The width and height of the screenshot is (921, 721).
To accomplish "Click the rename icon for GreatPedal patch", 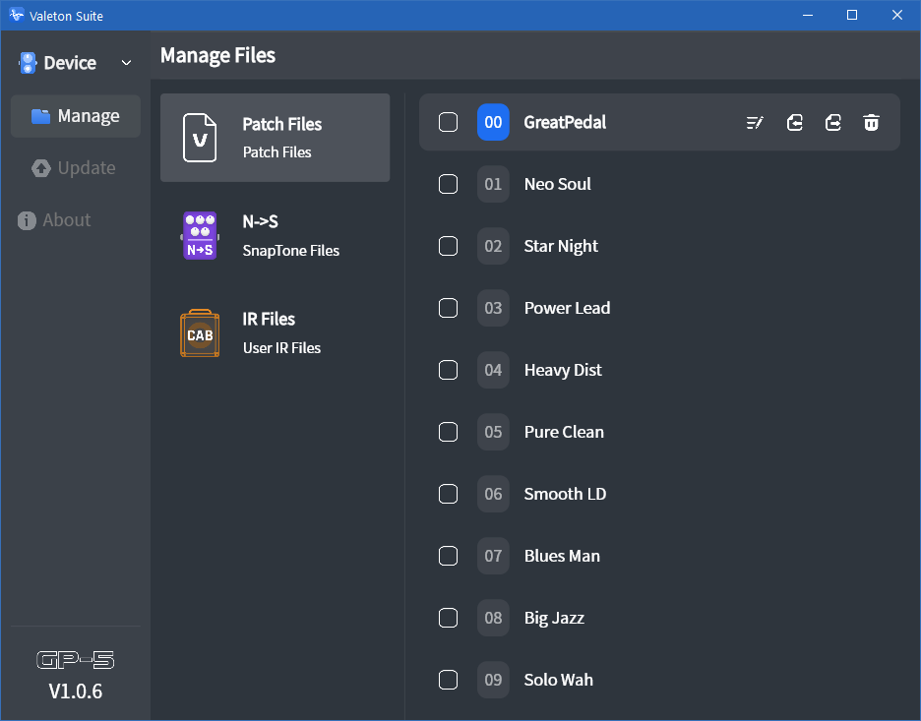I will point(755,123).
